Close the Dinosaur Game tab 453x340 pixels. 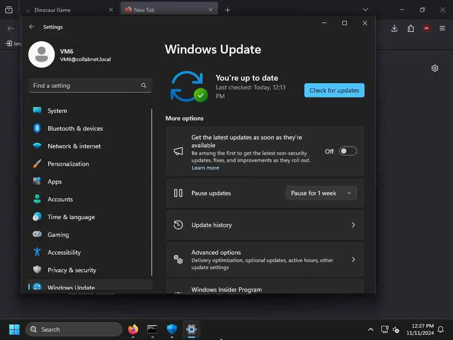[x=111, y=10]
